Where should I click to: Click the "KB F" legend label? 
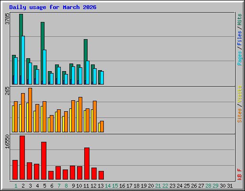239,174
